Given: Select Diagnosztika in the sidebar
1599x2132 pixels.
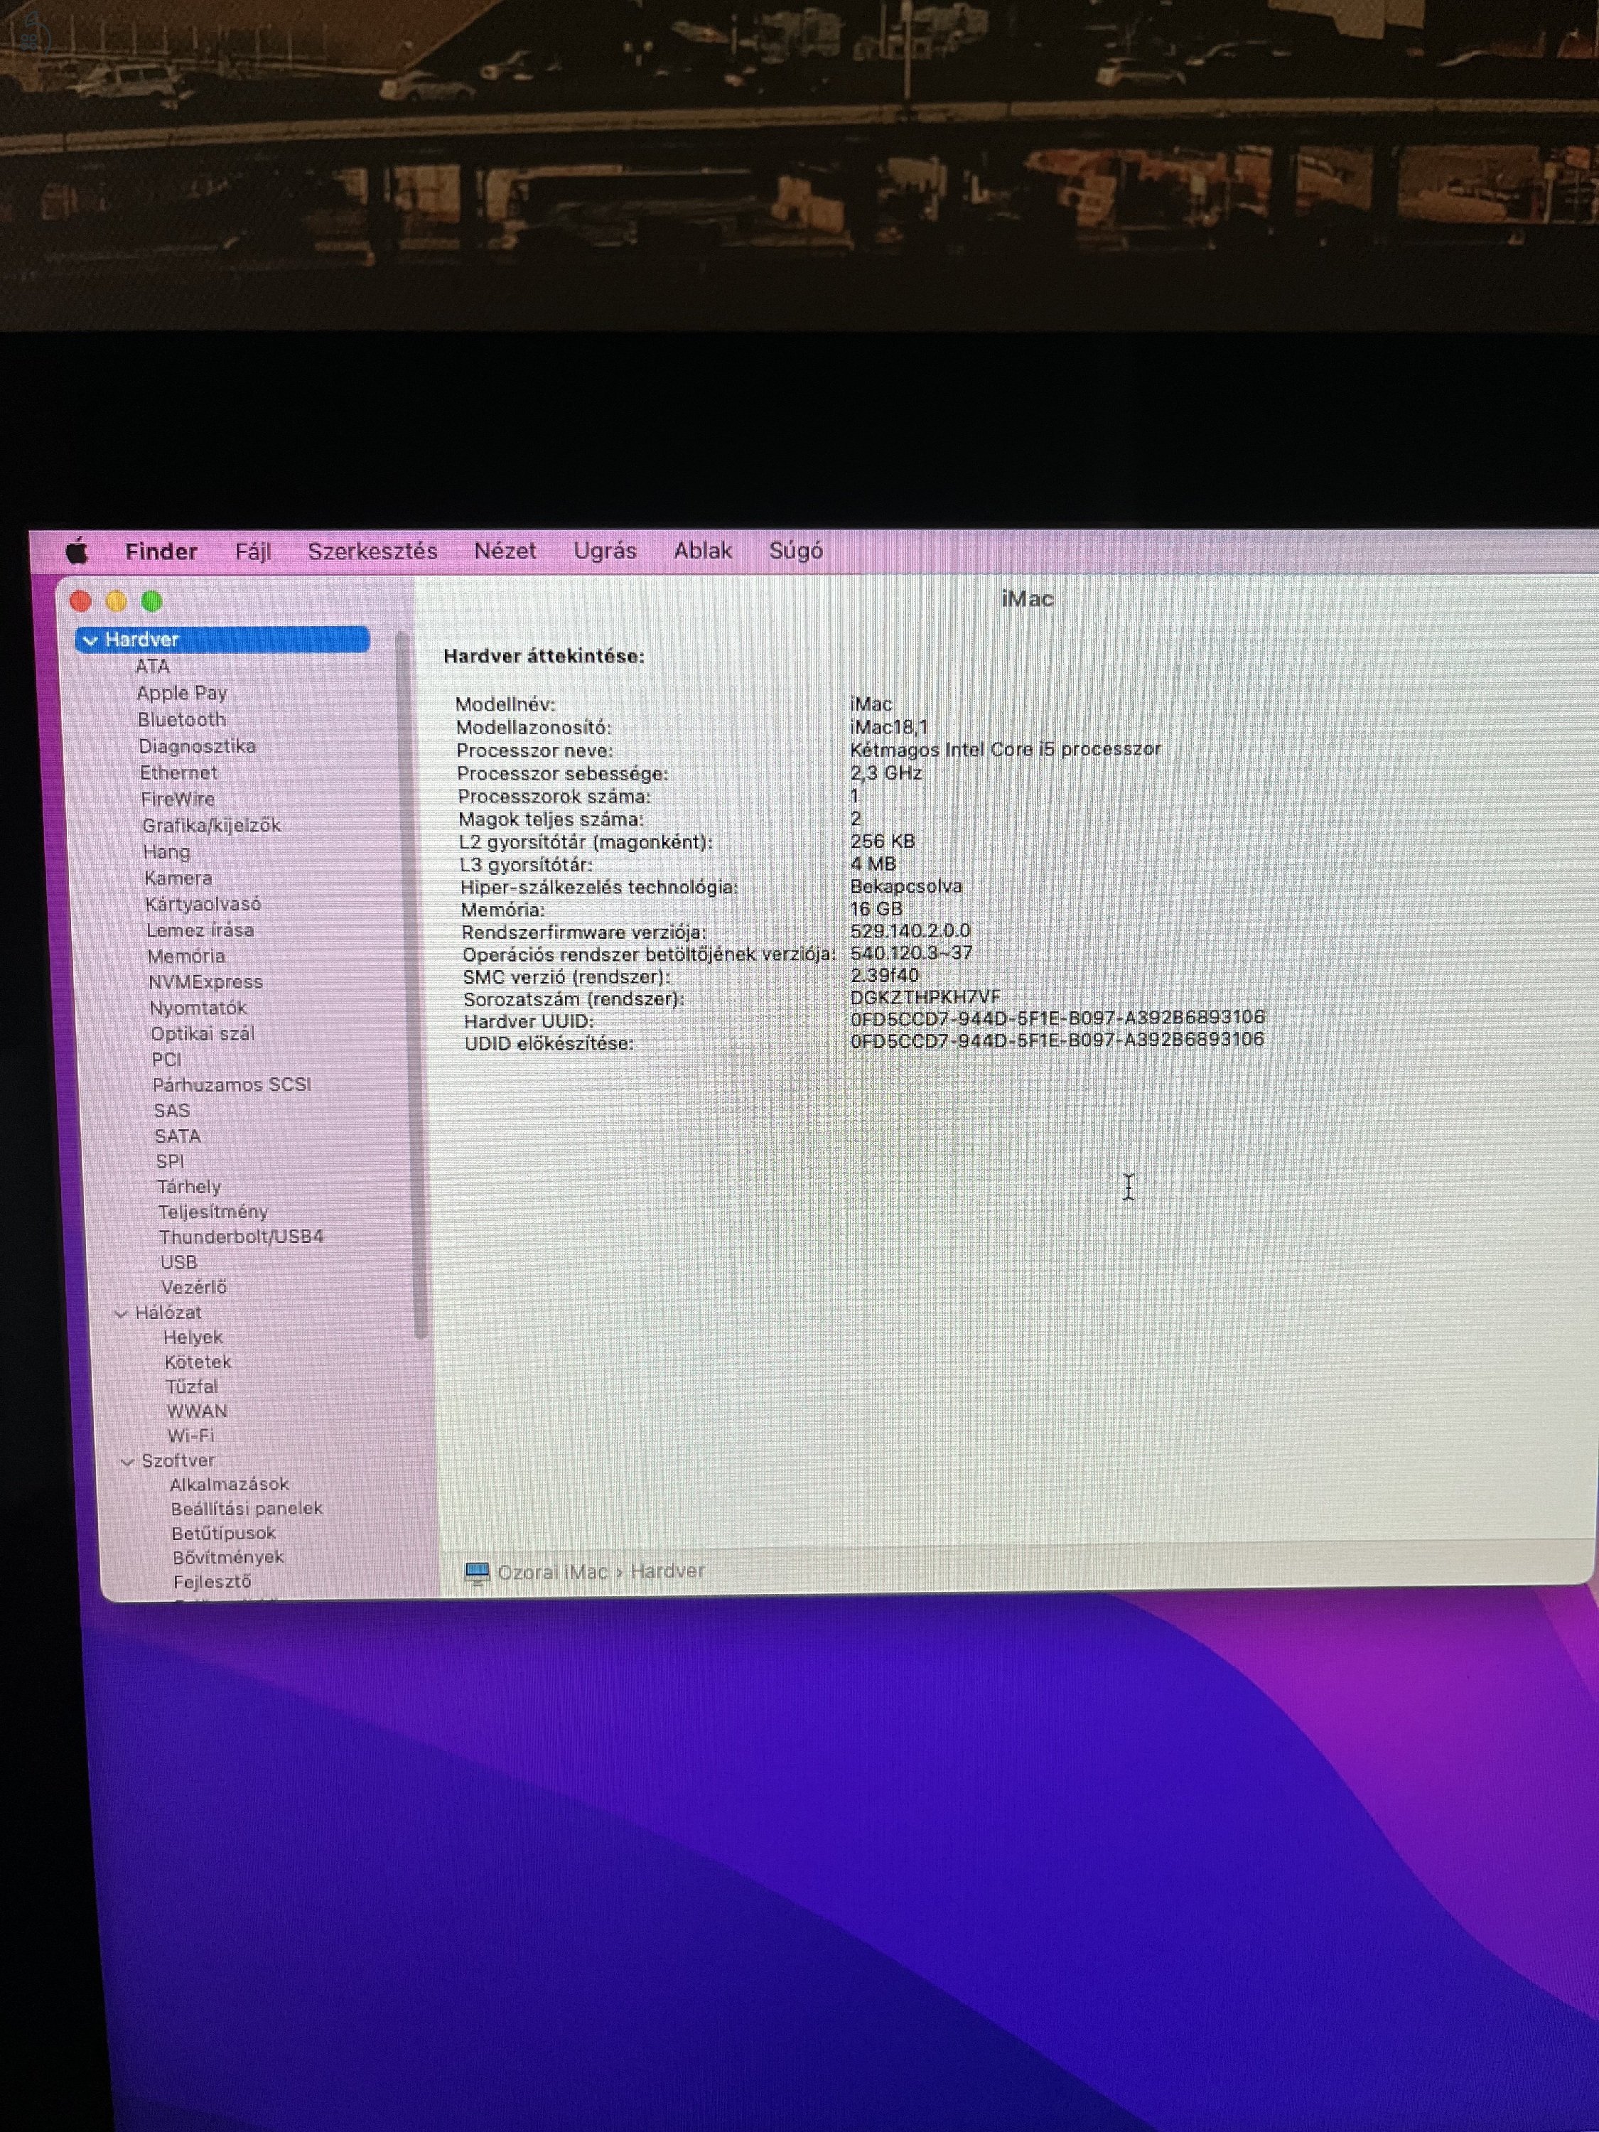Looking at the screenshot, I should click(197, 746).
